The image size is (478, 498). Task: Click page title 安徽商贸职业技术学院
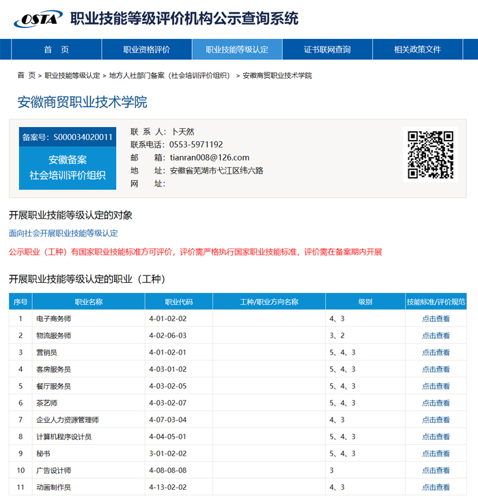coord(82,102)
